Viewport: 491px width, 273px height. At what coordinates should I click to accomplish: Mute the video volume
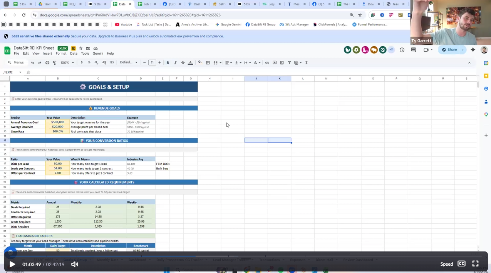[75, 264]
